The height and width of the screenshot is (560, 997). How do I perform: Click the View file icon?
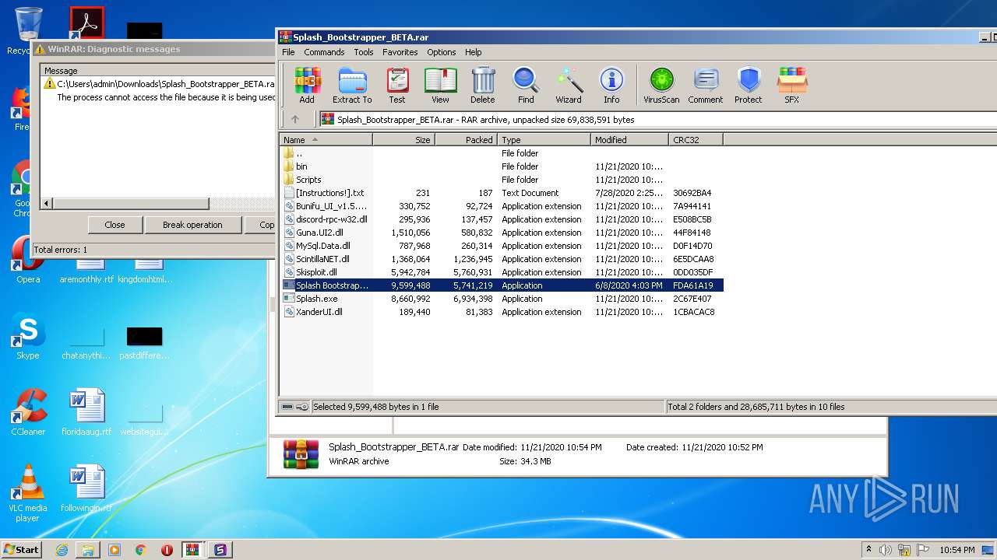pyautogui.click(x=440, y=85)
